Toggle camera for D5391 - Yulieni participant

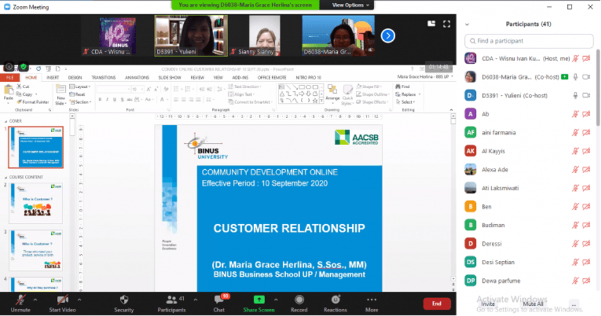586,95
